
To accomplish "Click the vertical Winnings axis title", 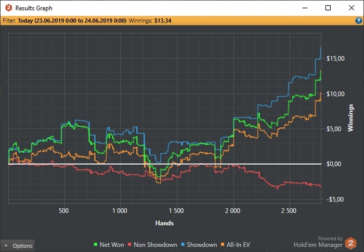I will pos(350,118).
